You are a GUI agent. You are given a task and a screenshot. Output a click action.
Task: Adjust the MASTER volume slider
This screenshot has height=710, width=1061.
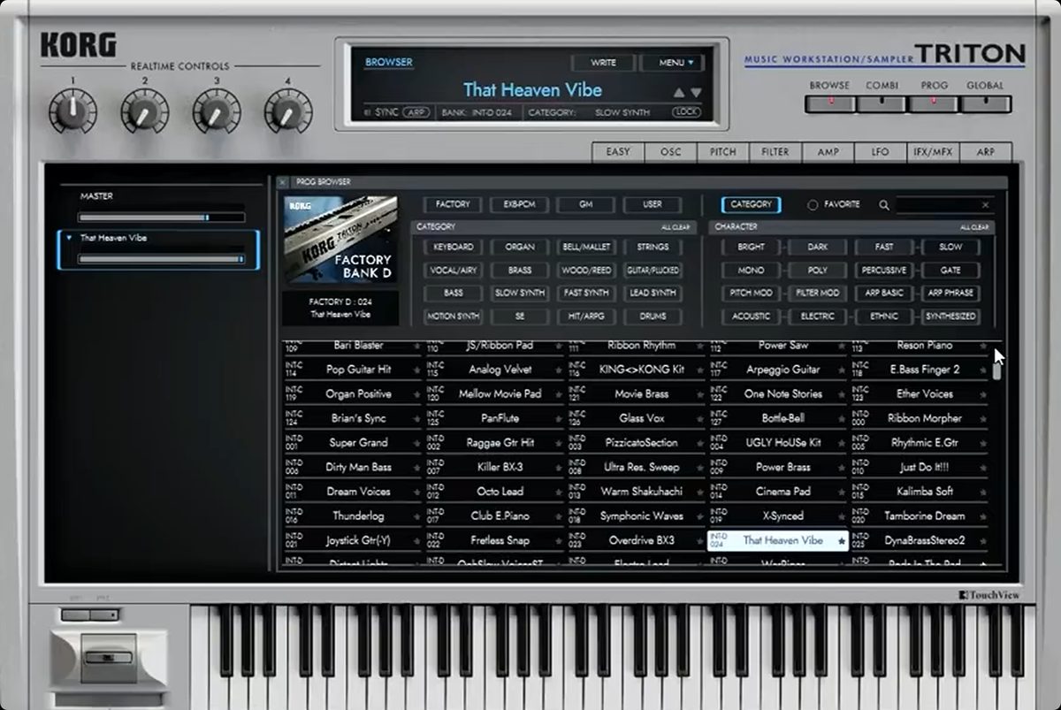[x=161, y=217]
